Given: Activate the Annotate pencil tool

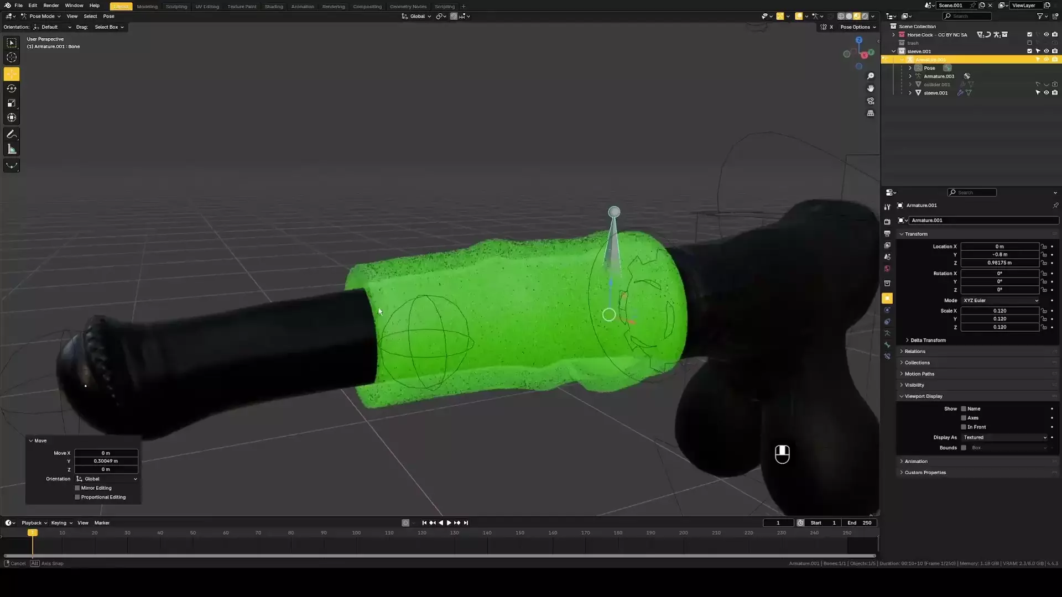Looking at the screenshot, I should click(12, 134).
